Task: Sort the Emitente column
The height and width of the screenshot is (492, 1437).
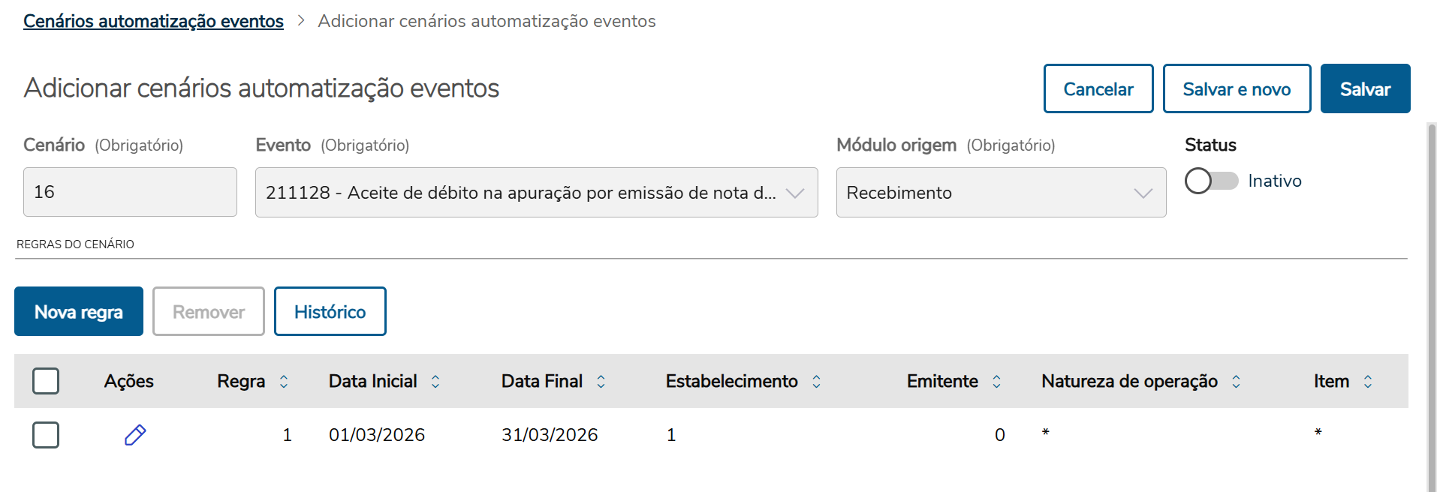Action: tap(997, 381)
